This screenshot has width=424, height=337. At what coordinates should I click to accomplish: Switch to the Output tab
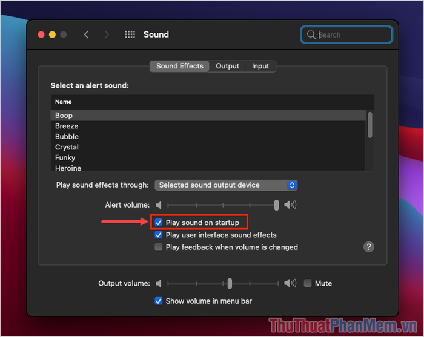(x=227, y=66)
